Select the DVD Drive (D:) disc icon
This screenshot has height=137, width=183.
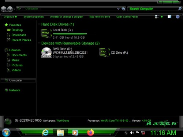point(46,53)
